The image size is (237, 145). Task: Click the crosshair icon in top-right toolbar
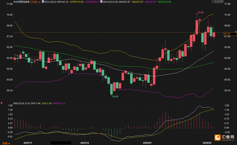[x=213, y=1]
